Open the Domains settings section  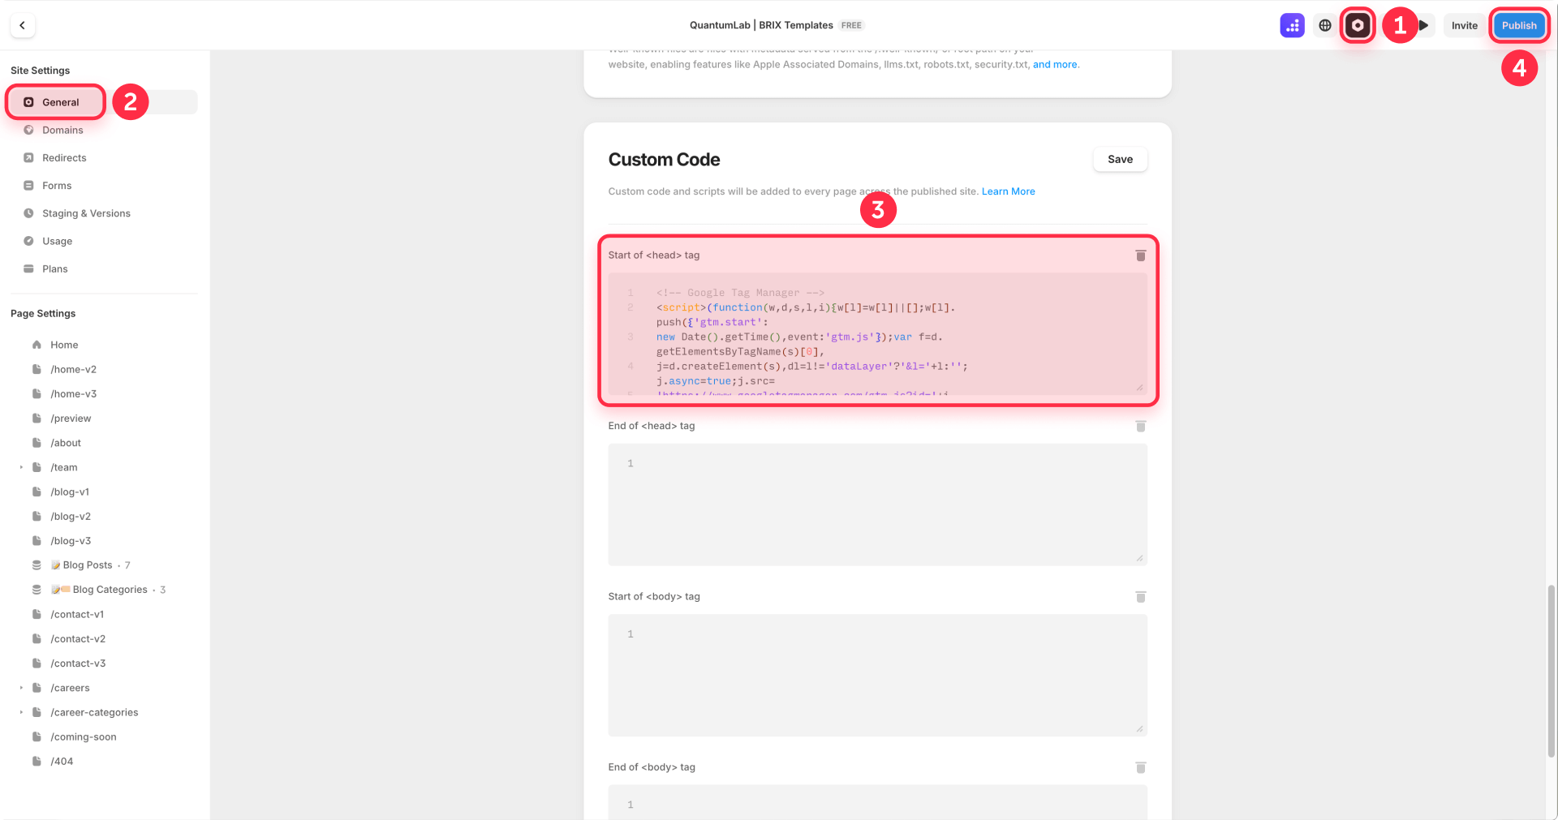tap(63, 130)
